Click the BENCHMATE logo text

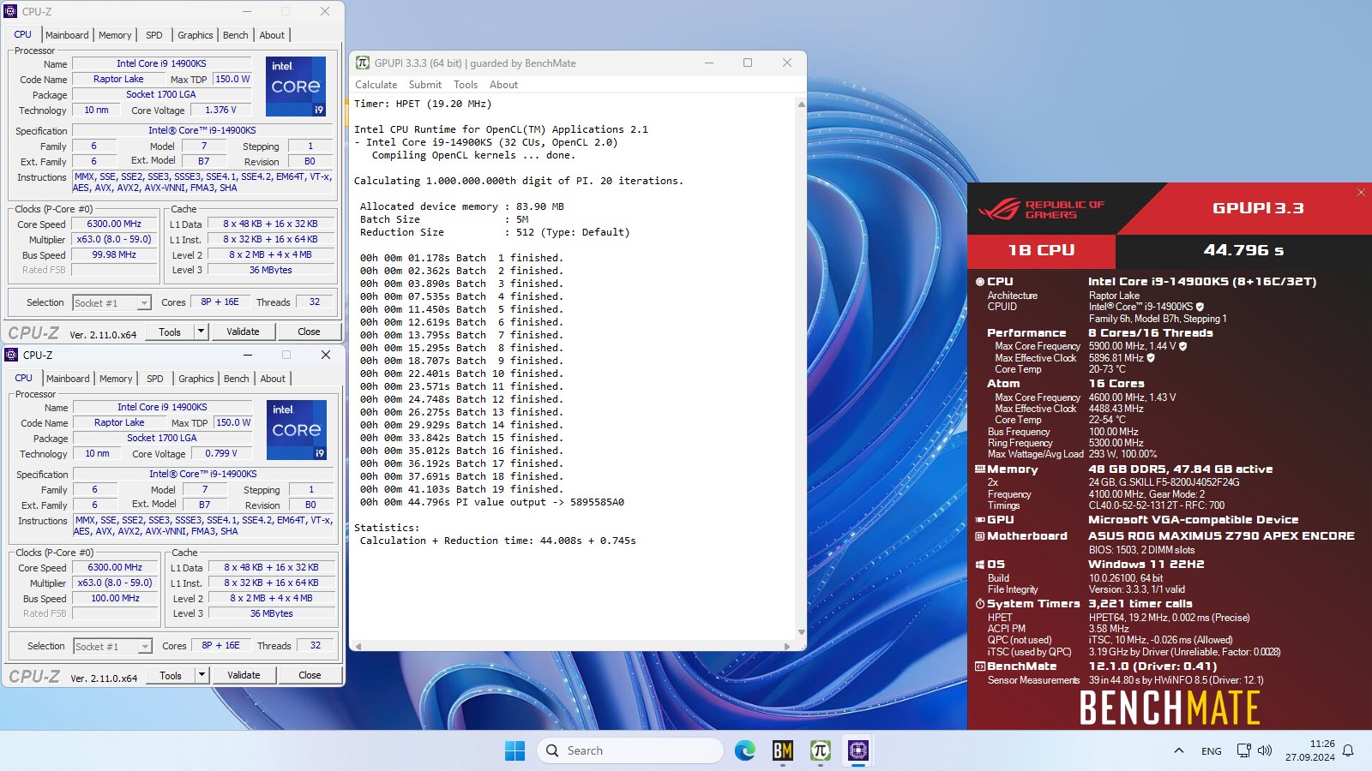click(x=1170, y=708)
